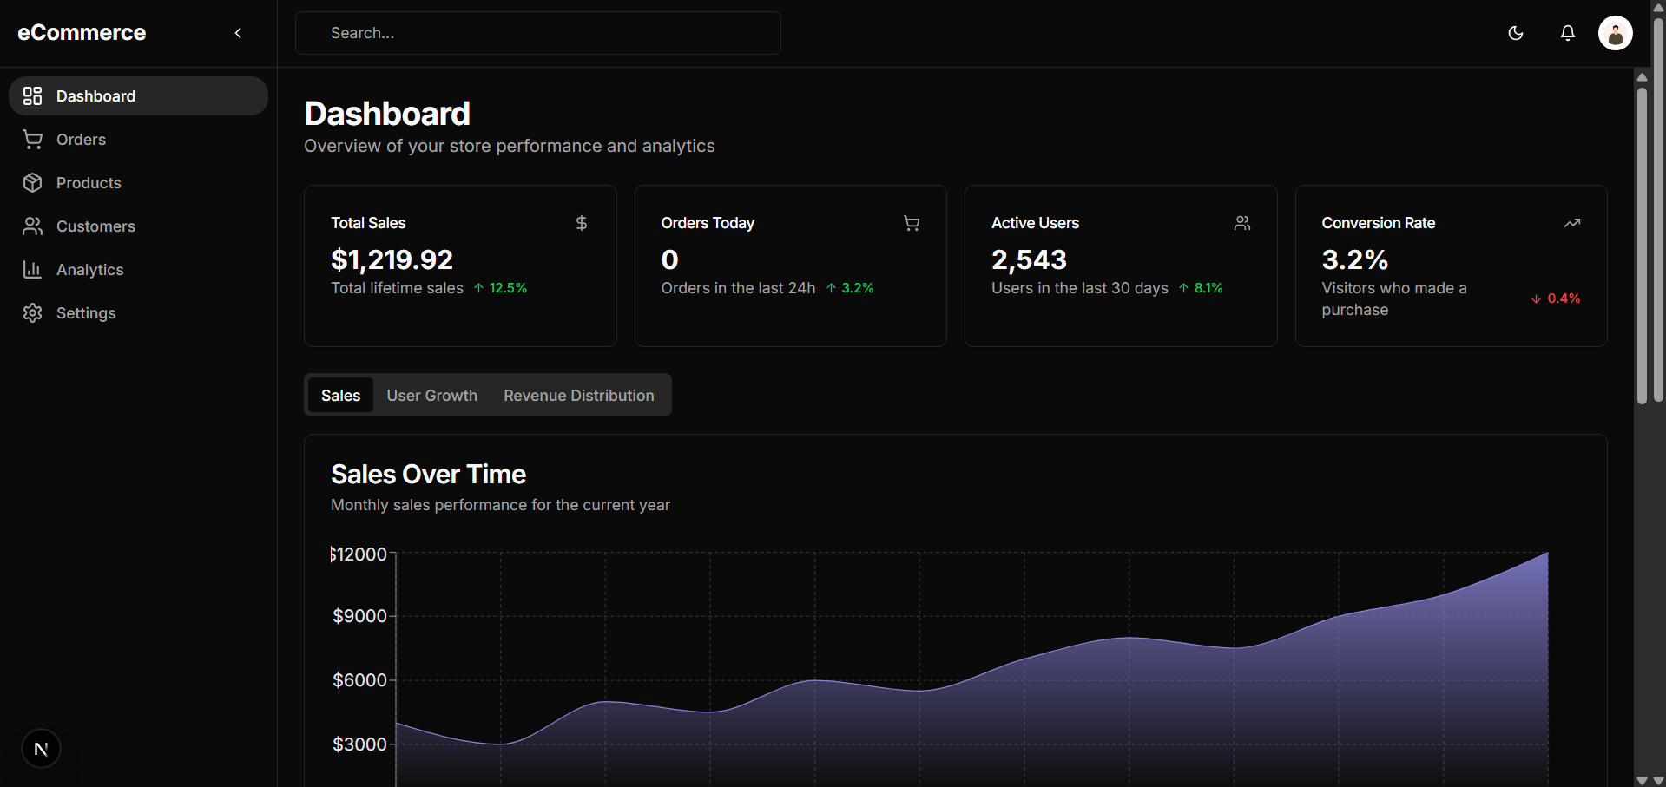
Task: Click the Orders in the last 24h caption
Action: (x=738, y=288)
